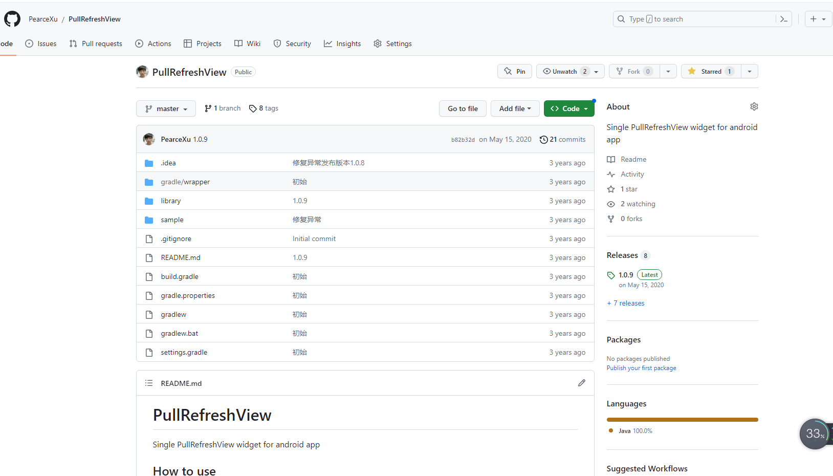Screen dimensions: 833x476
Task: Open the + 7 releases link
Action: click(626, 303)
